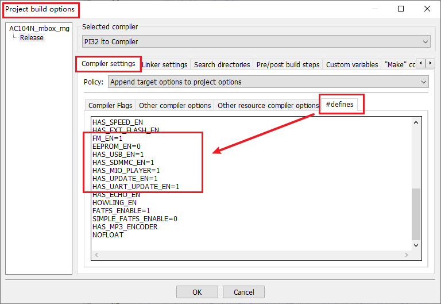Click the HAS_SDMMC_EN=1 define line

tap(123, 163)
